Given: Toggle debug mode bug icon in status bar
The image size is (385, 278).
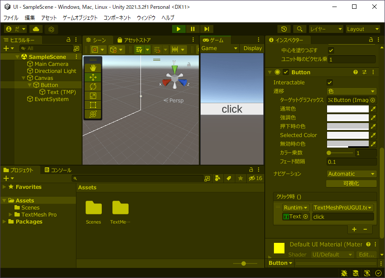Looking at the screenshot, I should click(344, 273).
